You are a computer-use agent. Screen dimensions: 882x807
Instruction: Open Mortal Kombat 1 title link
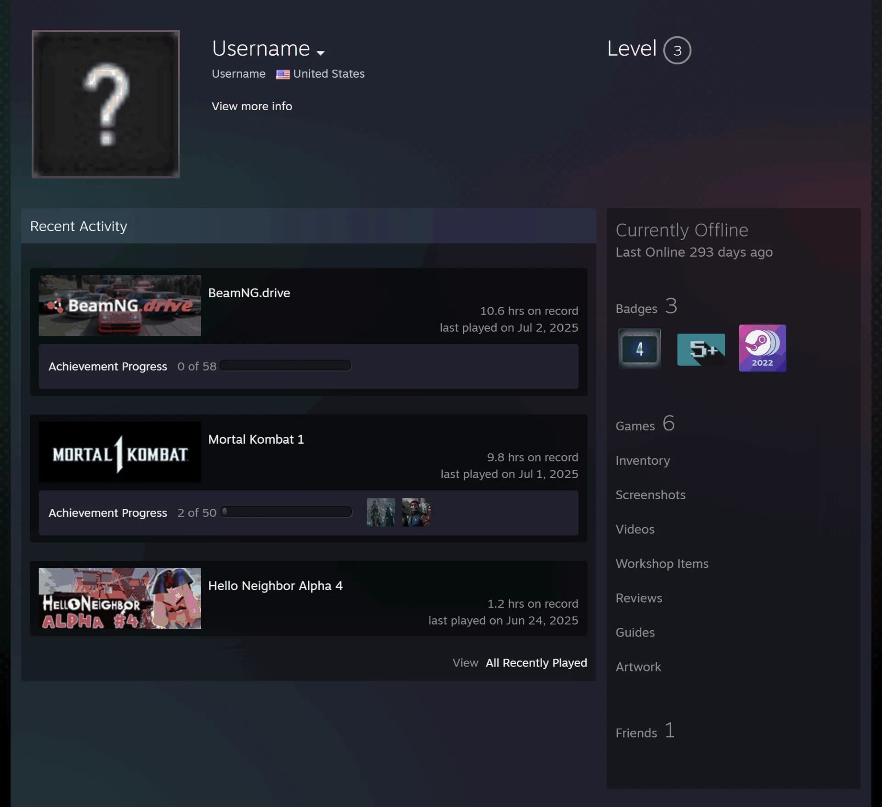click(x=256, y=440)
